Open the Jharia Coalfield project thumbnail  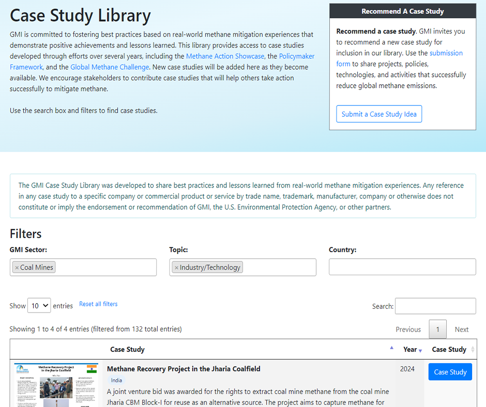[x=56, y=385]
